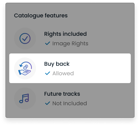
Task: Click the Future tracks music note icon
Action: 24,98
